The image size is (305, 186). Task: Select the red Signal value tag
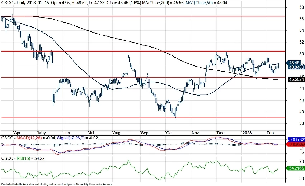tap(296, 144)
